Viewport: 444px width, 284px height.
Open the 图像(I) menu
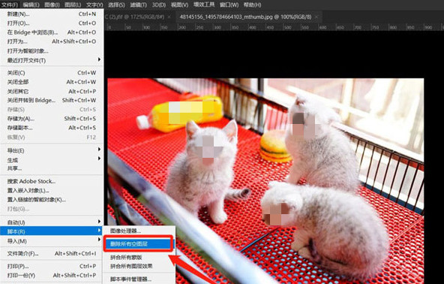[52, 5]
